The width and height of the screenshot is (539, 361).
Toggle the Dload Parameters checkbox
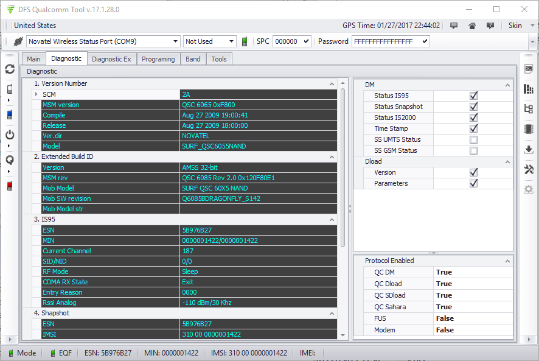pyautogui.click(x=474, y=183)
